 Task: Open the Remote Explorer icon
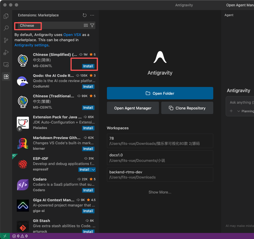pos(6,65)
